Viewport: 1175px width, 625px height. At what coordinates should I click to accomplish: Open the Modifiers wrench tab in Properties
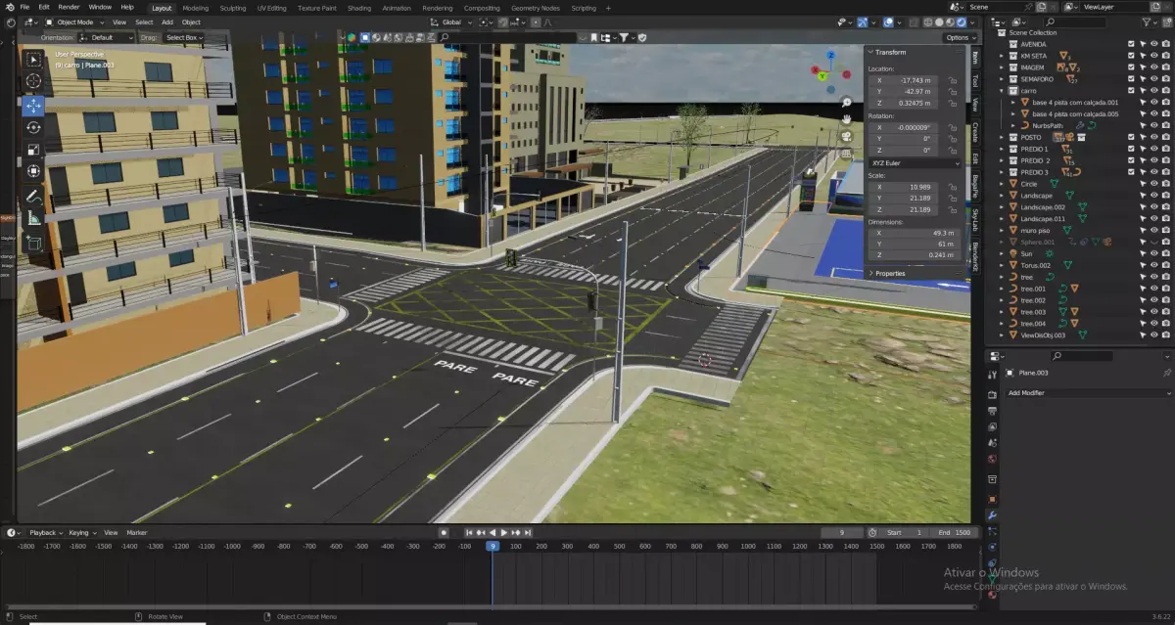pyautogui.click(x=992, y=515)
